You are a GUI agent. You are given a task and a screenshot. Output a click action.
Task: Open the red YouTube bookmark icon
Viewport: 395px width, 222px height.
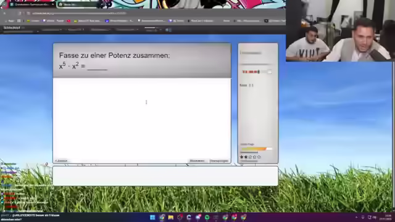click(x=69, y=21)
